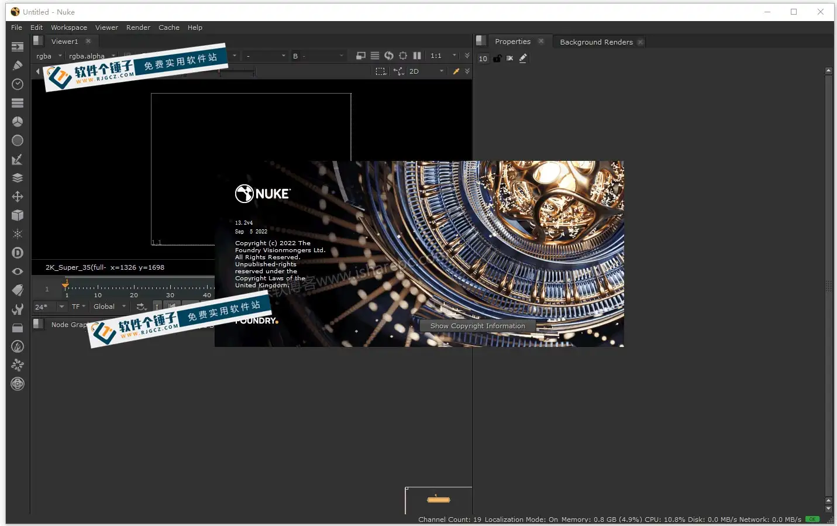Click the Viewer pane content menu icon

37,41
